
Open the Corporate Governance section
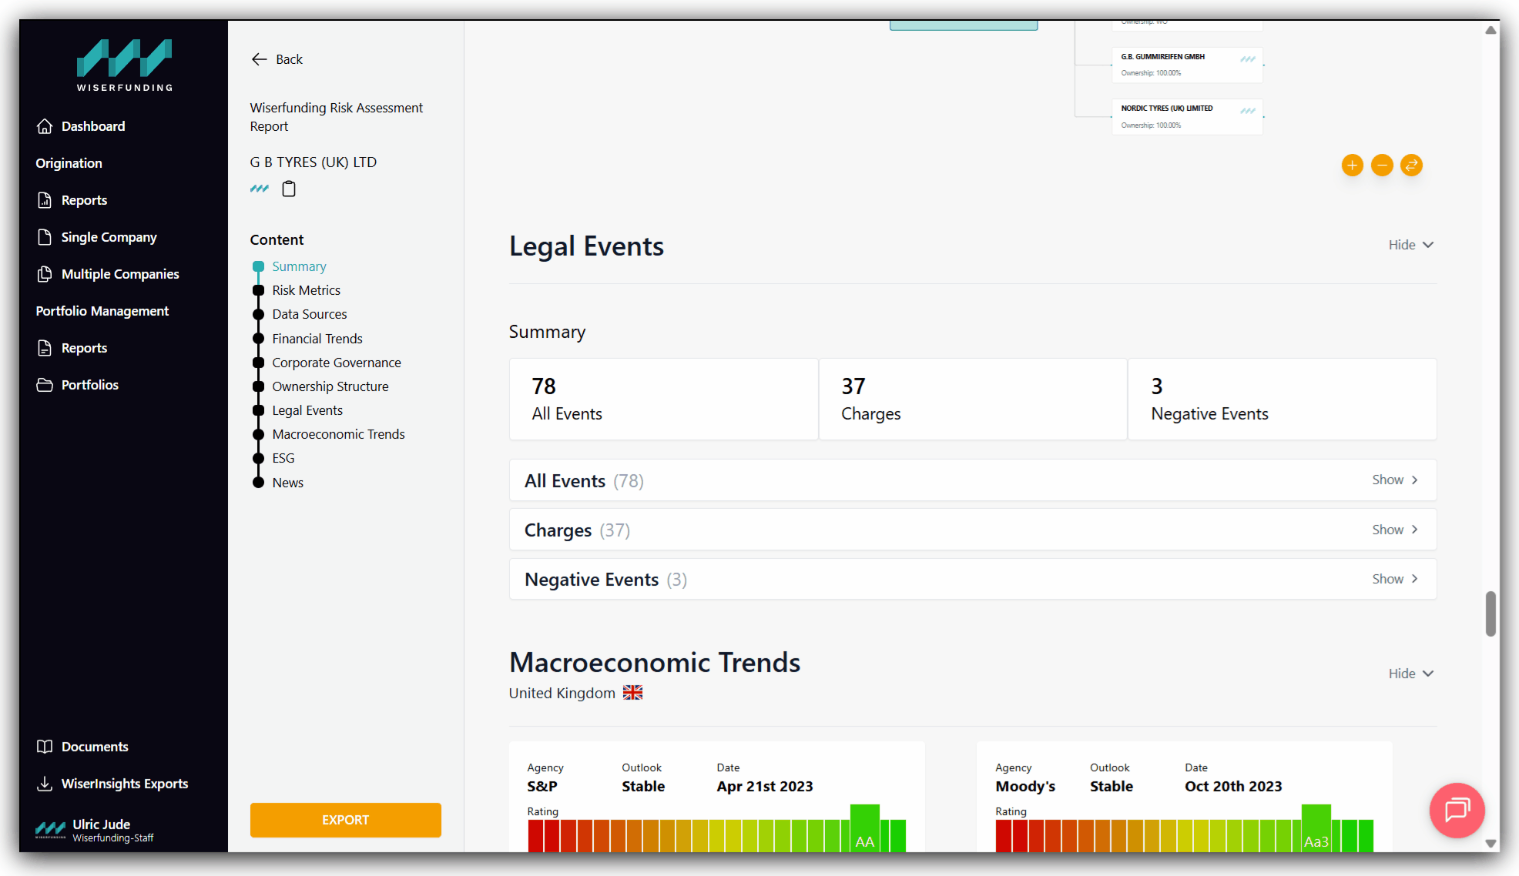click(x=336, y=363)
